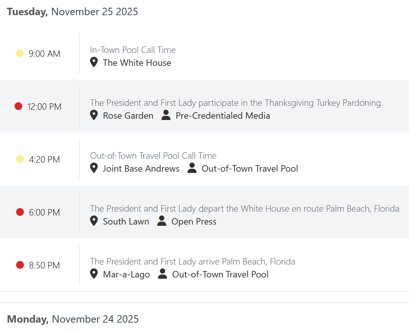The height and width of the screenshot is (331, 409).
Task: Open the Thanksgiving Turkey Pardoning event title
Action: pyautogui.click(x=235, y=103)
